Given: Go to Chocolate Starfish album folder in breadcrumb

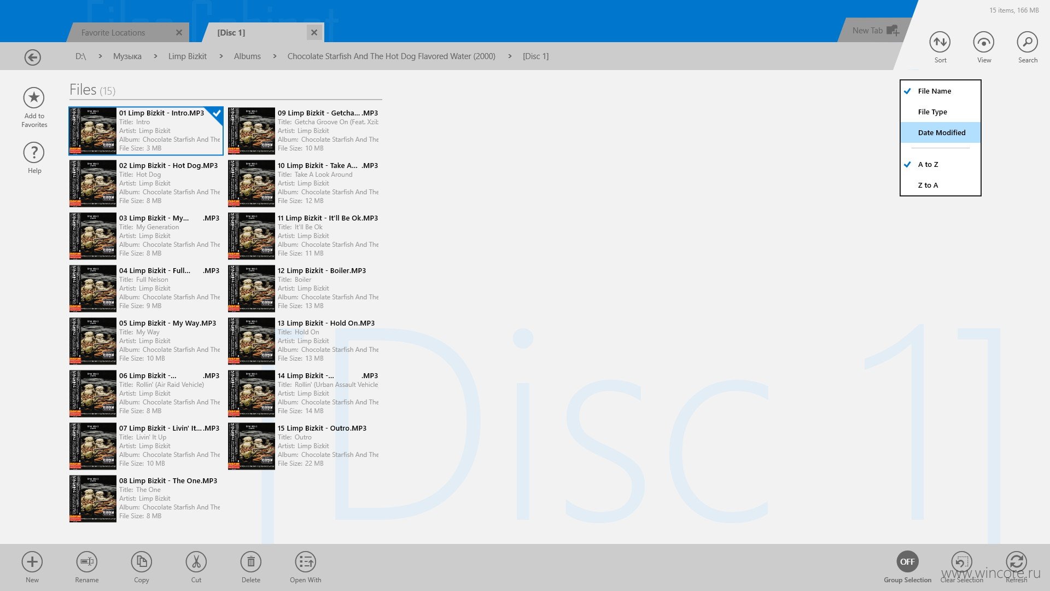Looking at the screenshot, I should [392, 56].
